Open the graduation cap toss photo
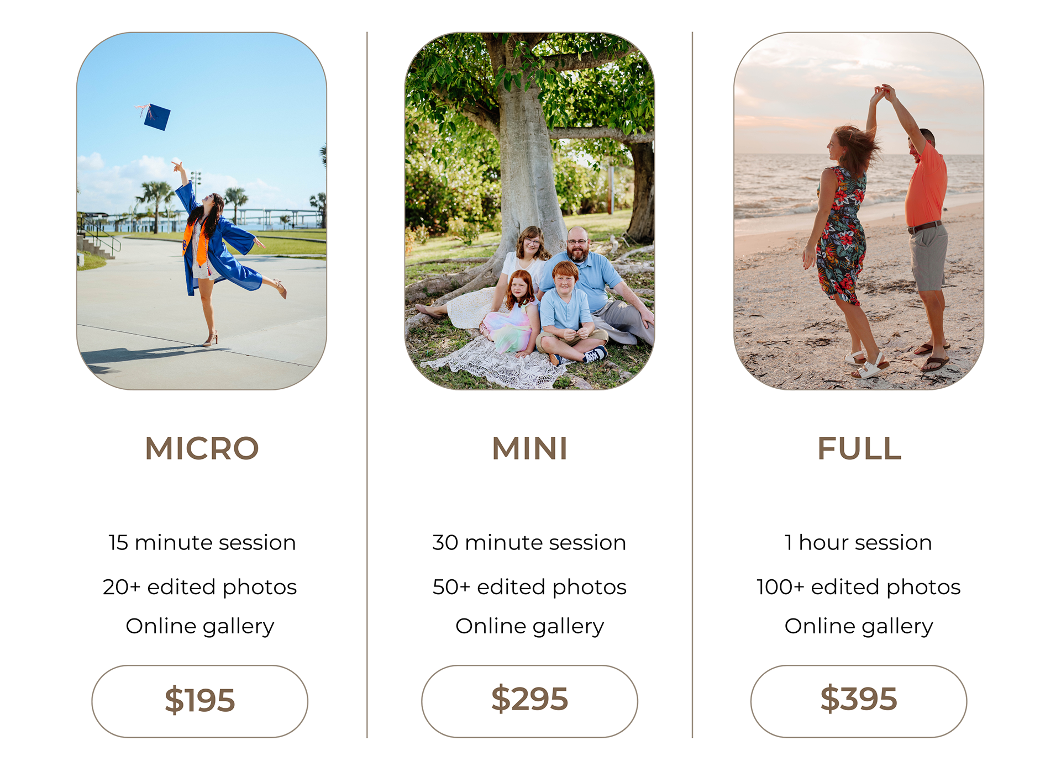This screenshot has width=1061, height=767. [202, 211]
